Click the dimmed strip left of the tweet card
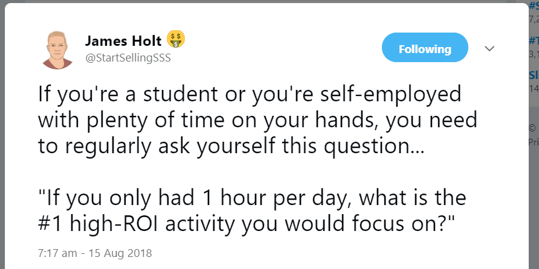Viewport: 539px width, 269px height. point(2,133)
